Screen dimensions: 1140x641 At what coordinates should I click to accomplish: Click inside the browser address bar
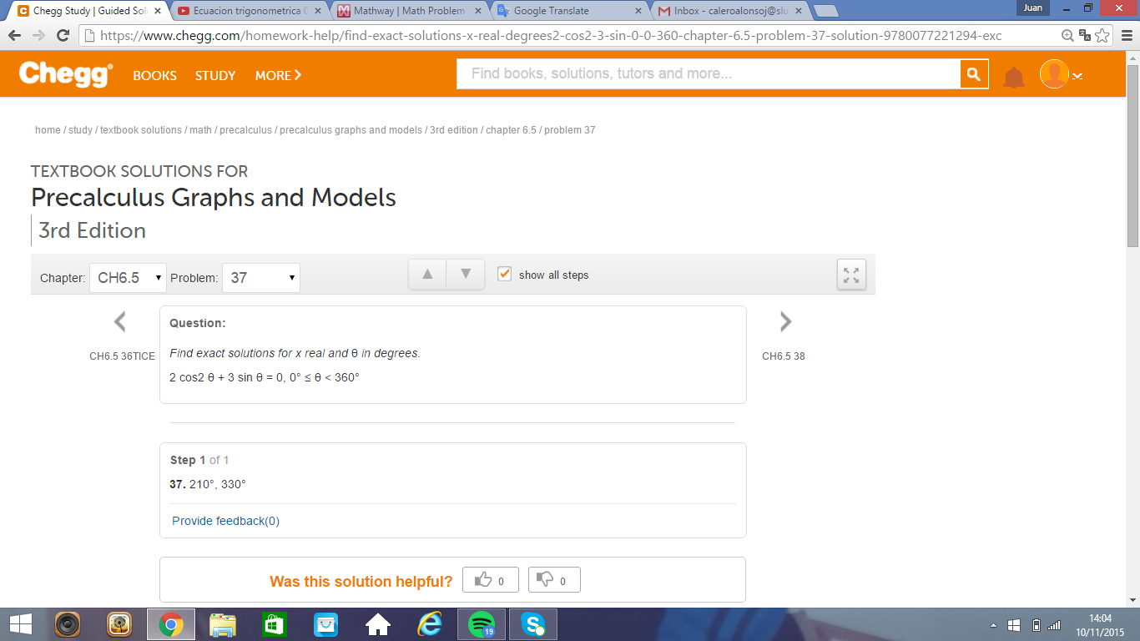(x=501, y=36)
